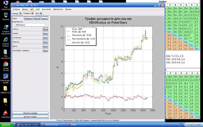
Task: Open the Configure menu
Action: tap(16, 9)
